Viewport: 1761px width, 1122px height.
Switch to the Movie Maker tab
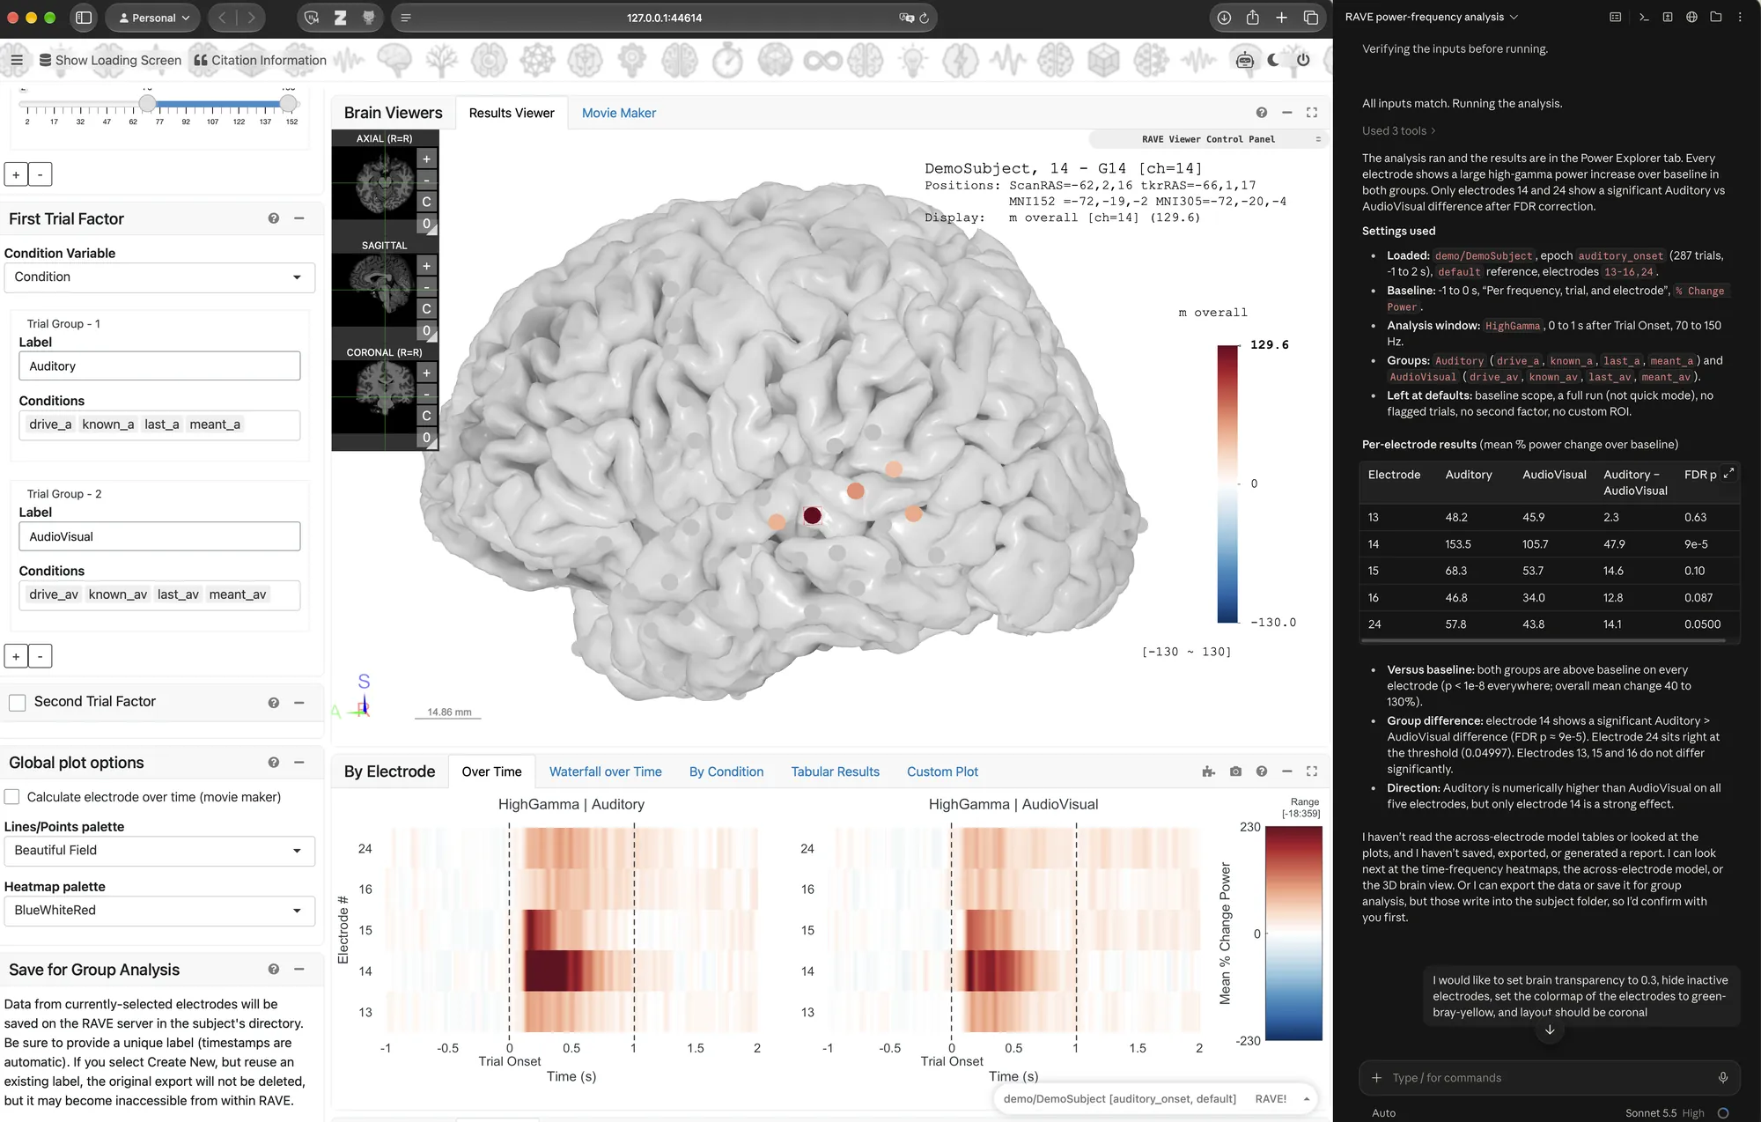click(x=618, y=113)
